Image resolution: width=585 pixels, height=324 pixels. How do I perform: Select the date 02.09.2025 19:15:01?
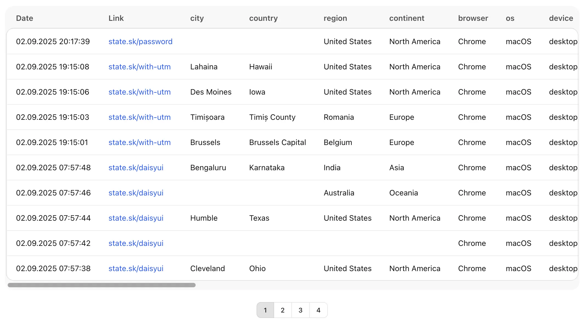point(52,142)
